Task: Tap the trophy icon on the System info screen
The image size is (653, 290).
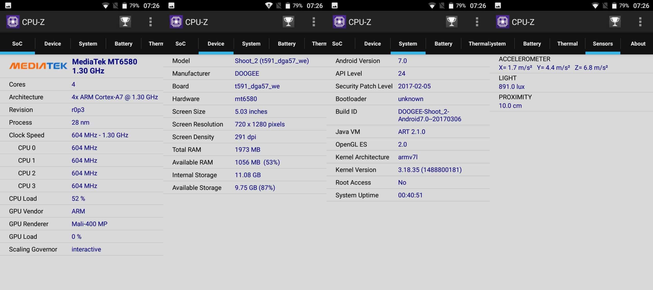Action: click(x=451, y=22)
